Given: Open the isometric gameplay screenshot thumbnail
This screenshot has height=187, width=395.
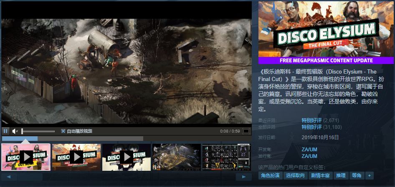Looking at the screenshot, I should click(x=177, y=157).
